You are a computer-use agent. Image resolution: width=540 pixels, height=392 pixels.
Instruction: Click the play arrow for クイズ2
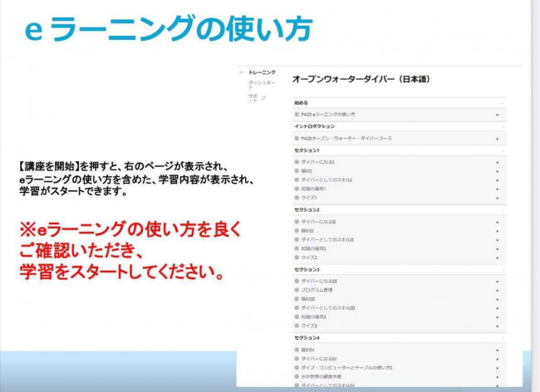click(x=497, y=257)
